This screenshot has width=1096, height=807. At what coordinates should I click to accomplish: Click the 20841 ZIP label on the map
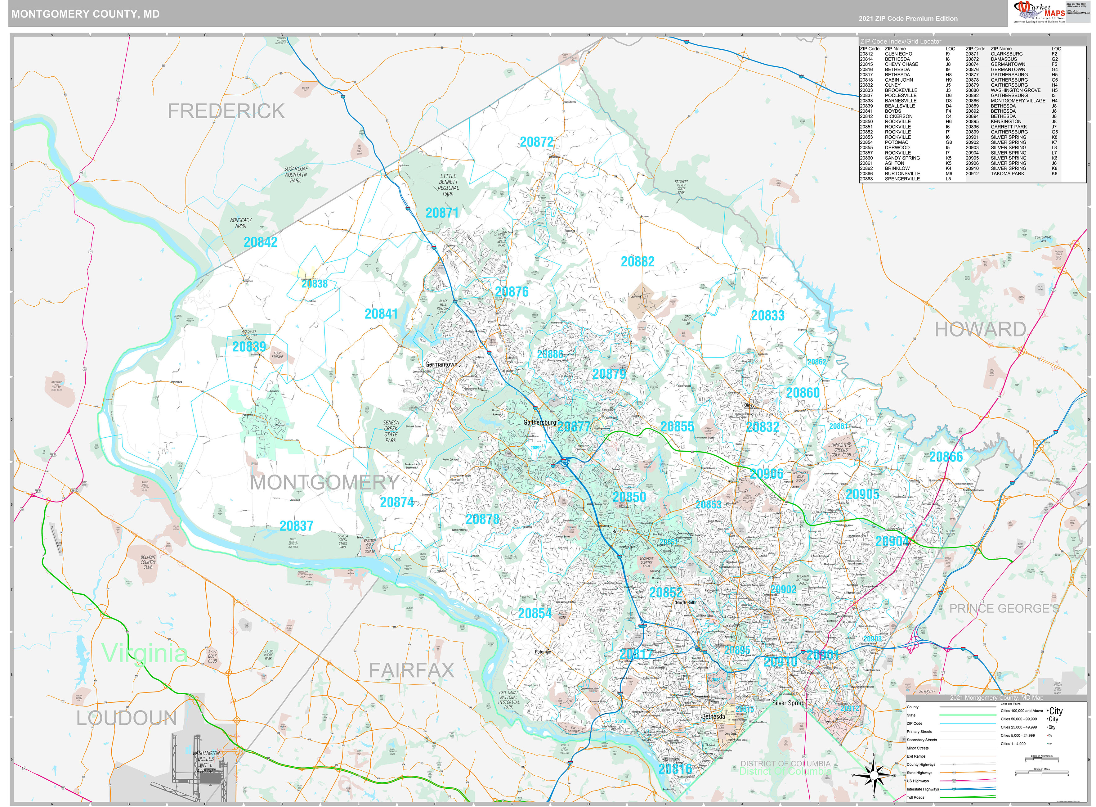[x=381, y=314]
